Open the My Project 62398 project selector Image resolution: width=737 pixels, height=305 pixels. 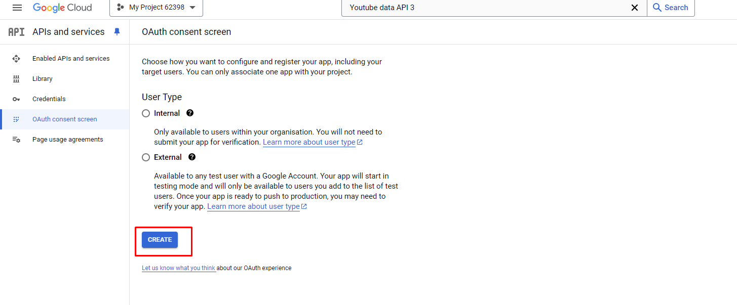tap(156, 8)
